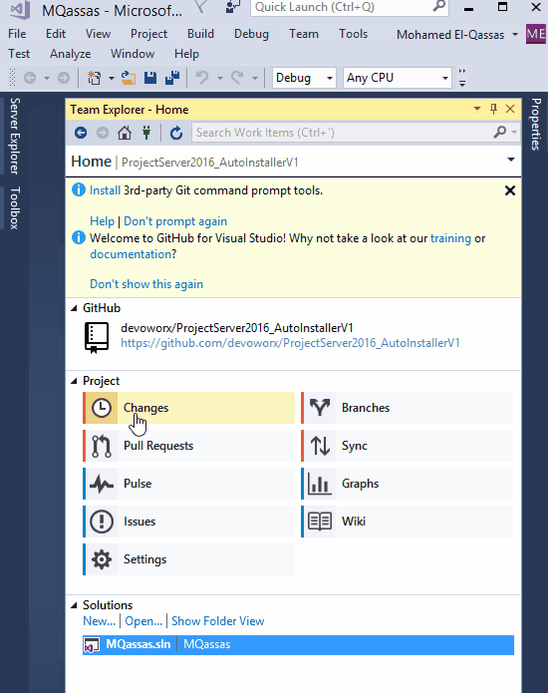Image resolution: width=548 pixels, height=693 pixels.
Task: Open toolbar overflow options arrow
Action: (462, 83)
